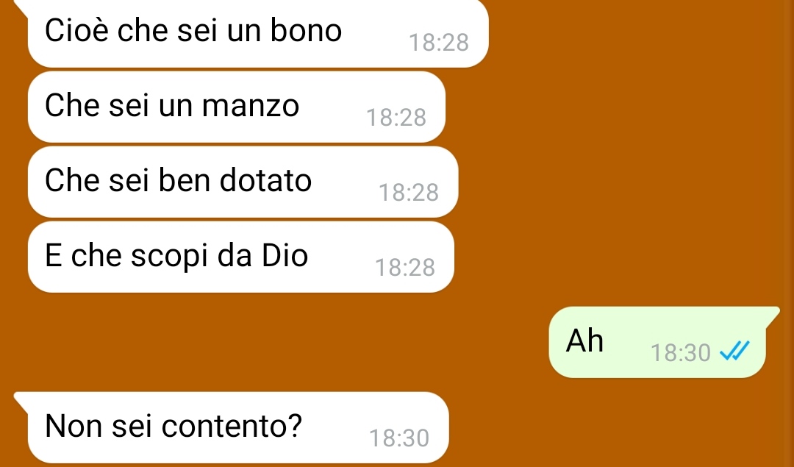The height and width of the screenshot is (467, 794).
Task: Click the 18:30 timestamp in the 'Ah' bubble
Action: click(681, 352)
